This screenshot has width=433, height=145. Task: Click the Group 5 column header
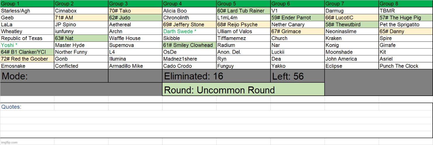[243, 4]
